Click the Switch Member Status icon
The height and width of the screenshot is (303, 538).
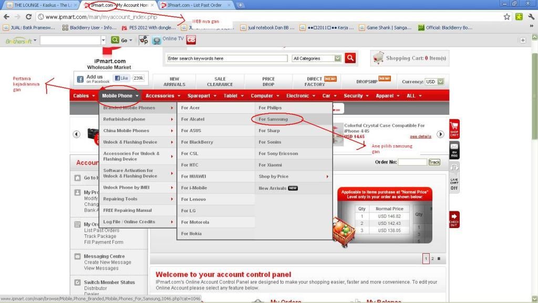coord(78,283)
